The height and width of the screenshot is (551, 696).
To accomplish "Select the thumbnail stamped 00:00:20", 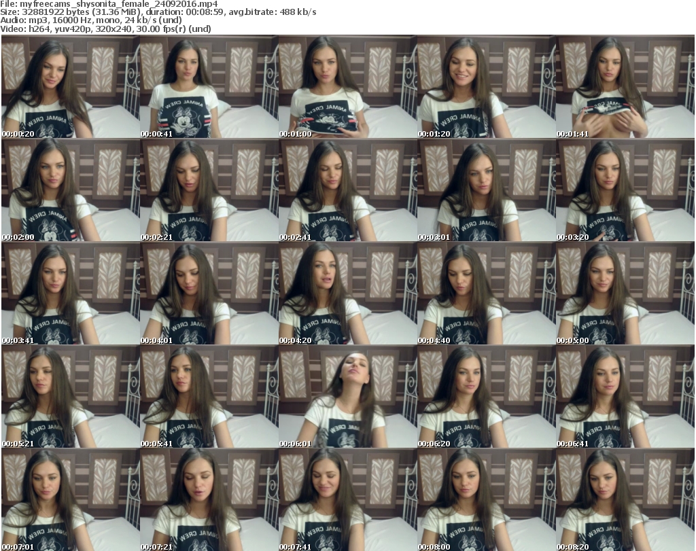I will click(x=71, y=86).
